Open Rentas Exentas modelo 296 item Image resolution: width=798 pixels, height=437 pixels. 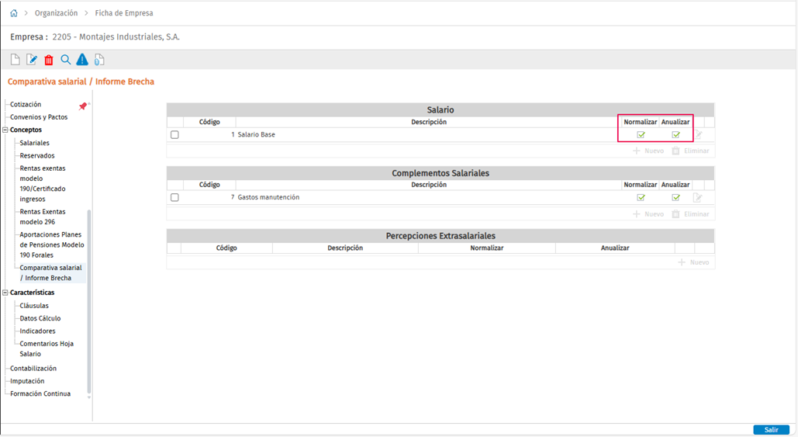pyautogui.click(x=43, y=217)
